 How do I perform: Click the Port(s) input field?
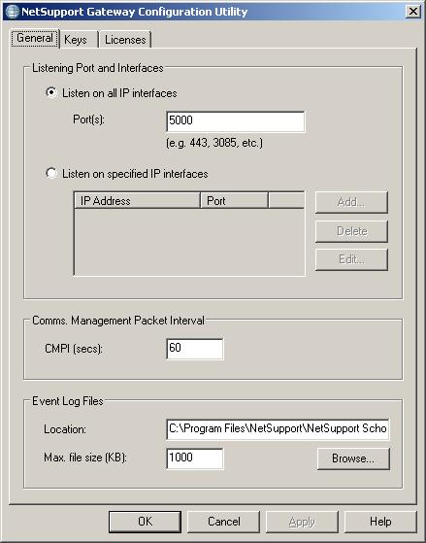pos(236,121)
